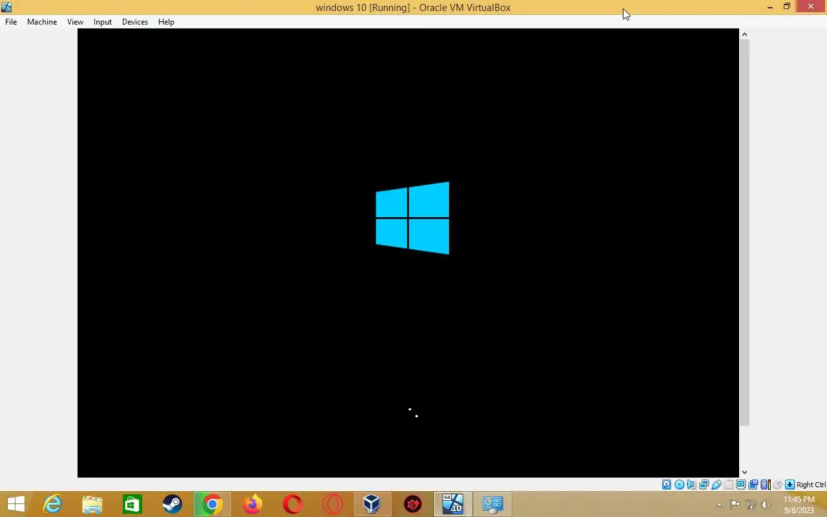Click the audio status indicator

(691, 485)
